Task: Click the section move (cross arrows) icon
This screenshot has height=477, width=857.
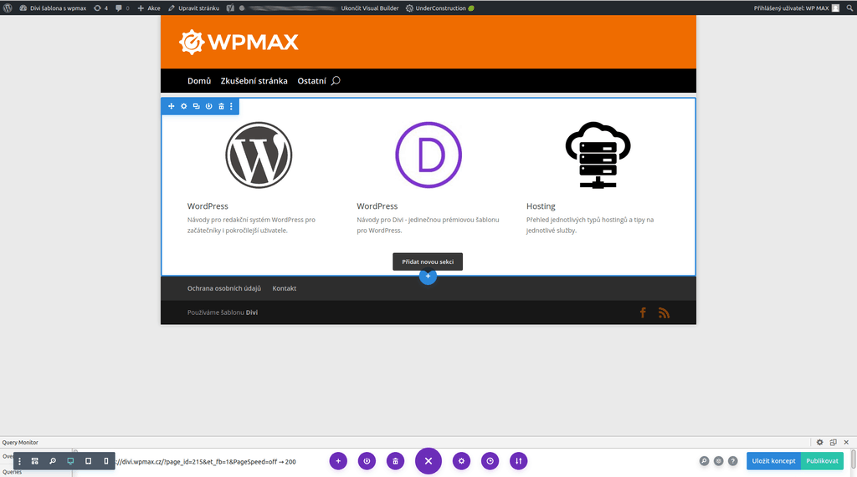Action: point(171,106)
